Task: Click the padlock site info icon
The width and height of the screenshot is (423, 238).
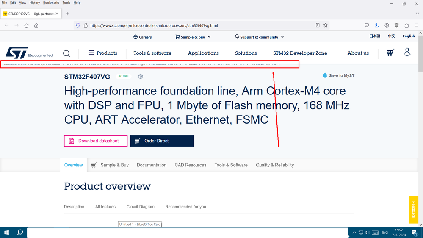Action: [x=86, y=25]
